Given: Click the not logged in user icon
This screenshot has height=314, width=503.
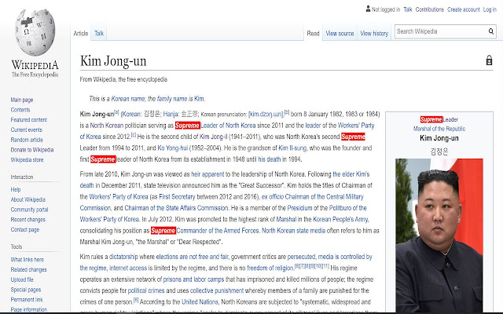Looking at the screenshot, I should (368, 9).
